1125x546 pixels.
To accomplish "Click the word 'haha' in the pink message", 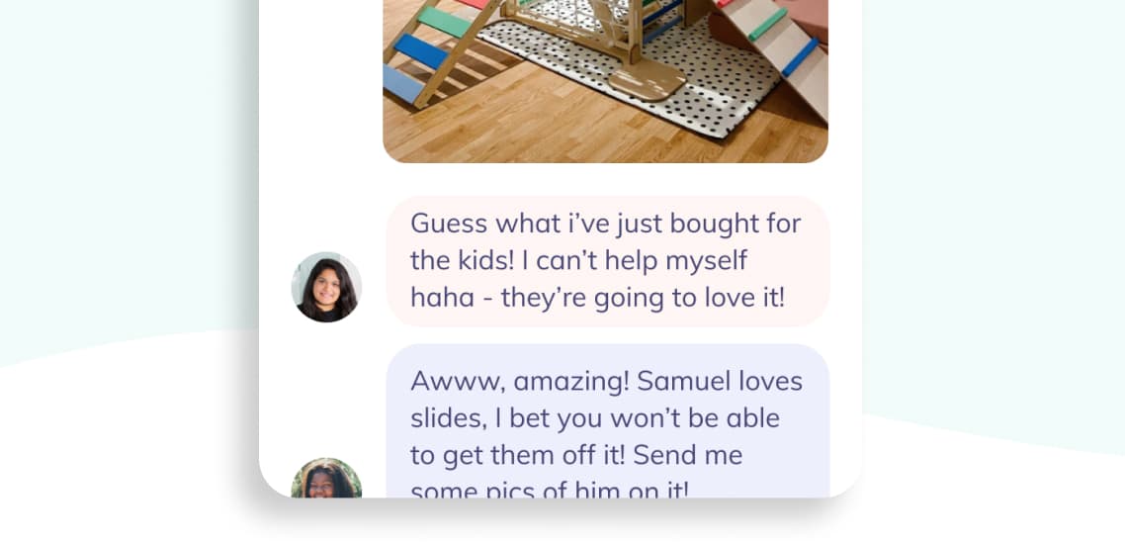I will (443, 298).
